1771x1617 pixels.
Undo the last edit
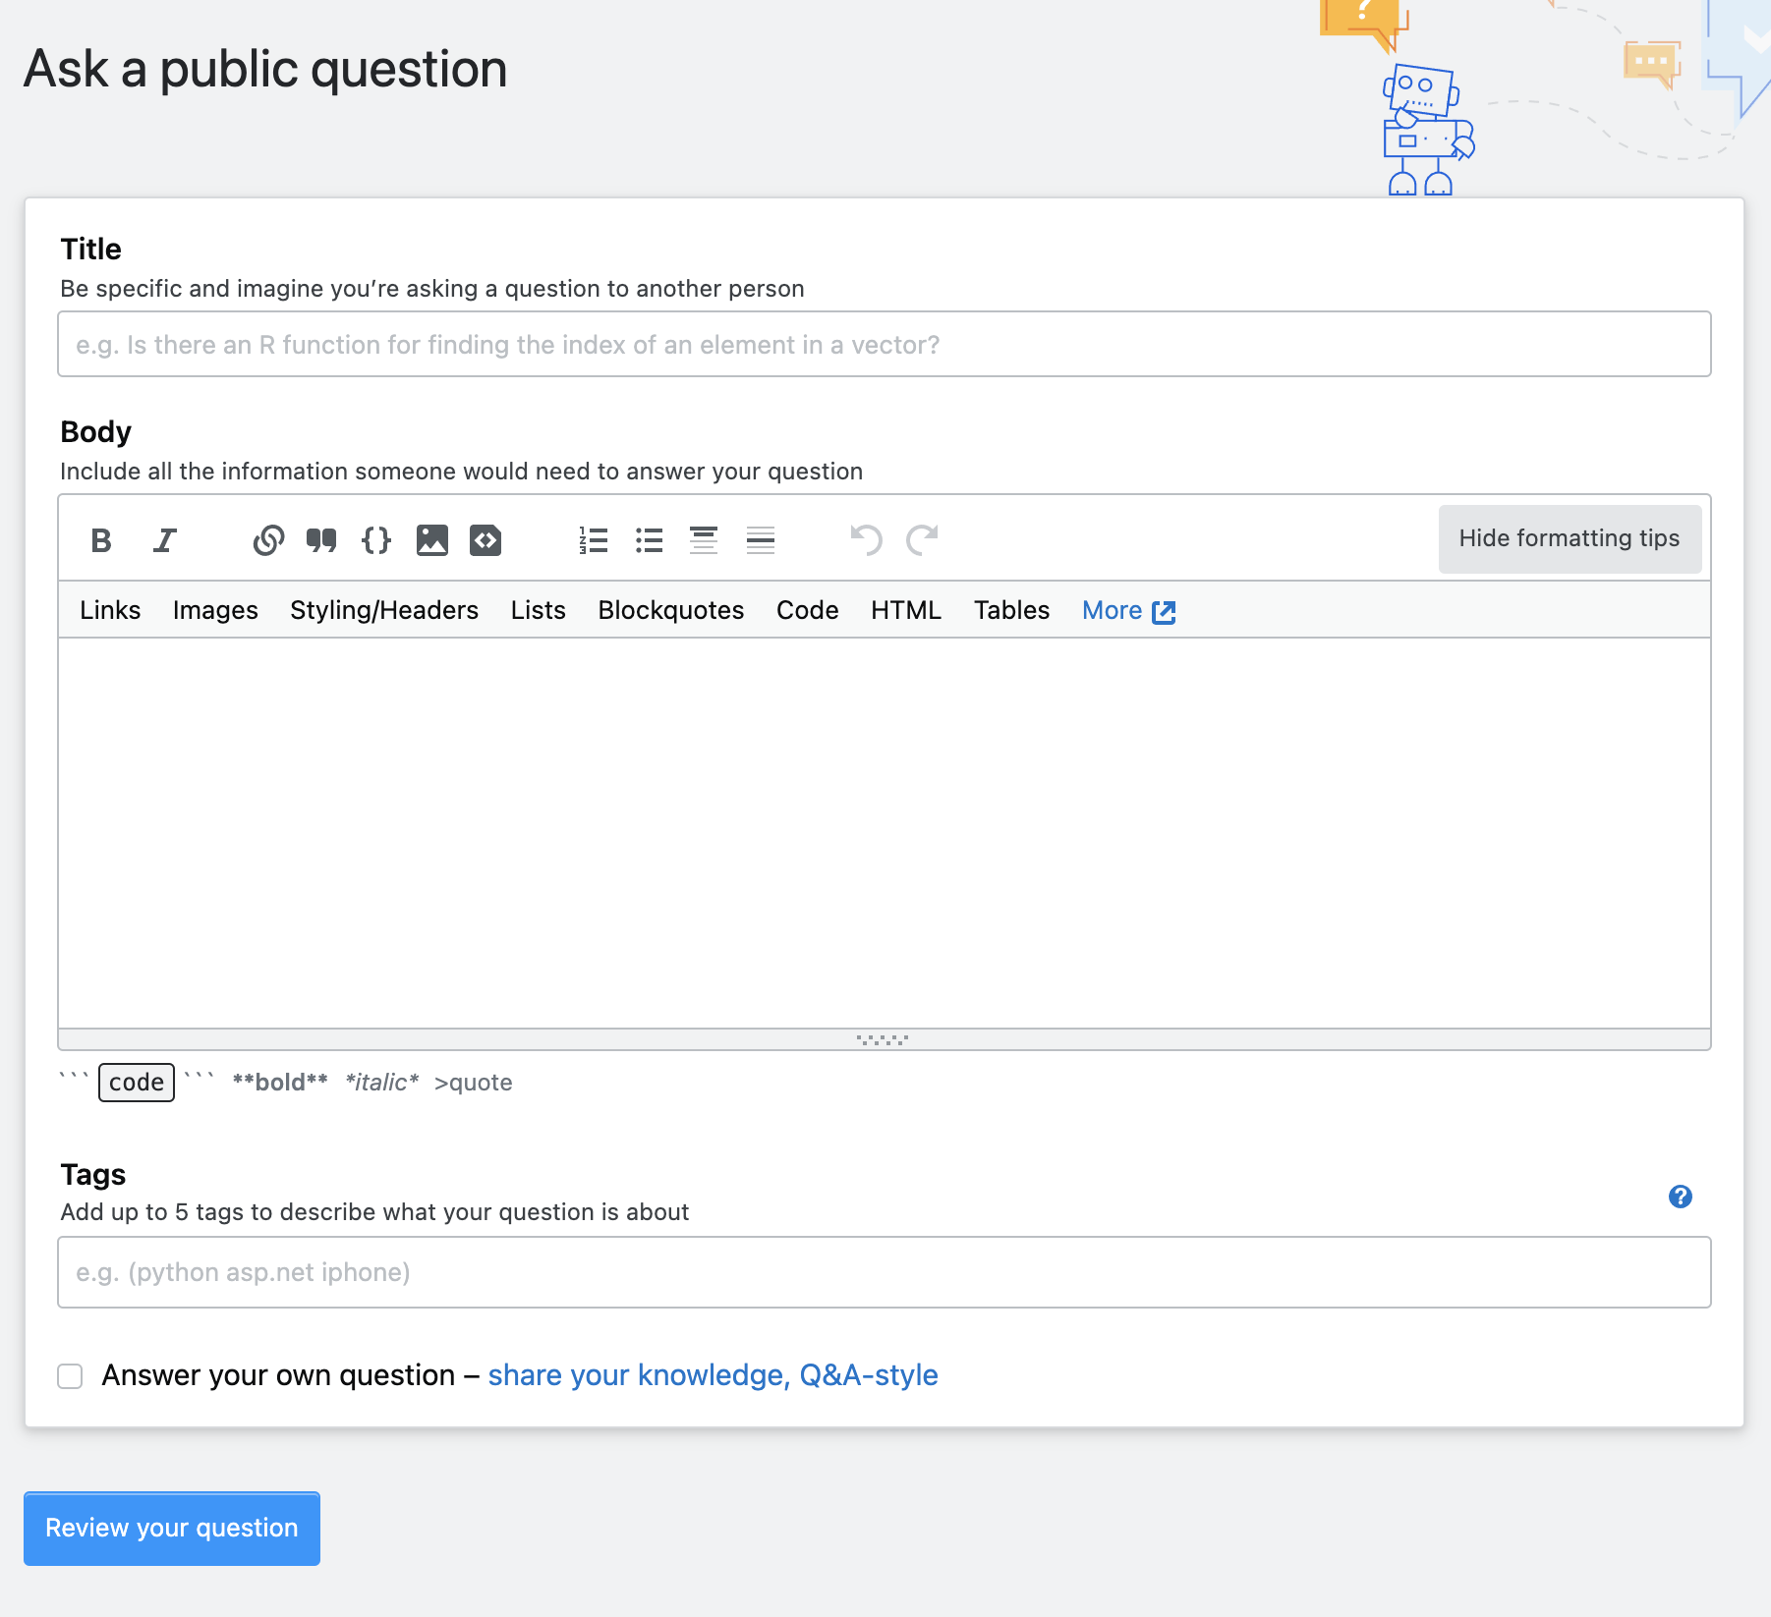[x=866, y=540]
